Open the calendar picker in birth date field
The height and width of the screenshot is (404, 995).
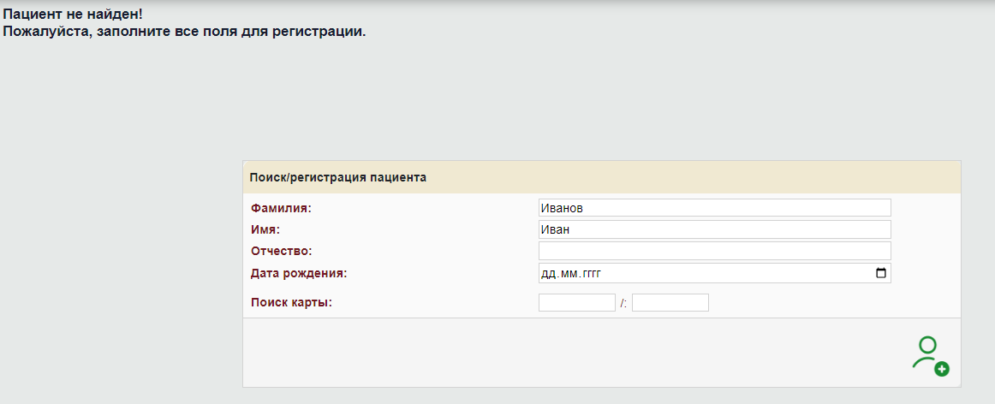881,274
